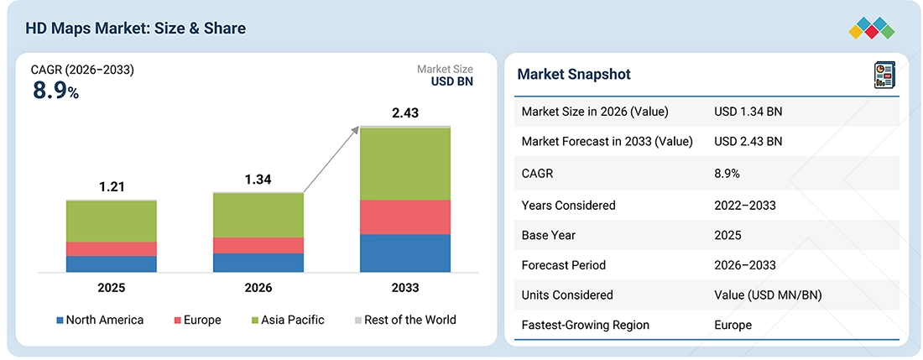Click the North America segment of 2026 bar

(258, 263)
